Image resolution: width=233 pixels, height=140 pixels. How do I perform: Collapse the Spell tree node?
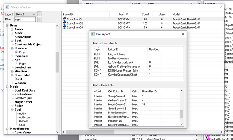(12, 110)
